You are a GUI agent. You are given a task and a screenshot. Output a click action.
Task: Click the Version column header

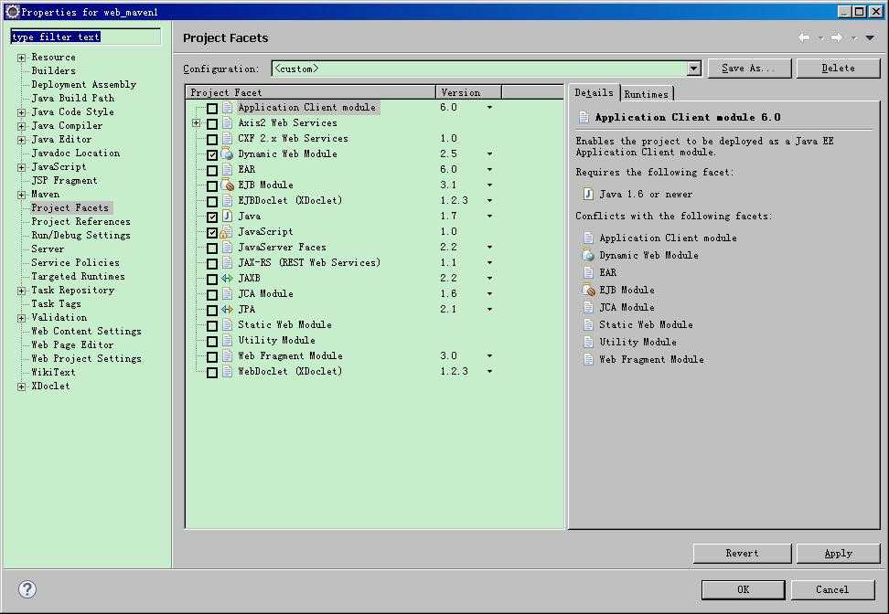click(468, 91)
